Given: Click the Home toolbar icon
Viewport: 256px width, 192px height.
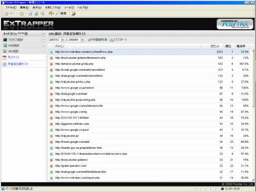Looking at the screenshot, I should (x=42, y=13).
